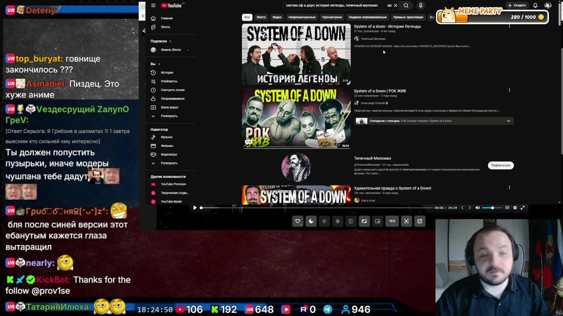This screenshot has width=563, height=316.
Task: Select the Shorts filter chip
Action: point(261,17)
